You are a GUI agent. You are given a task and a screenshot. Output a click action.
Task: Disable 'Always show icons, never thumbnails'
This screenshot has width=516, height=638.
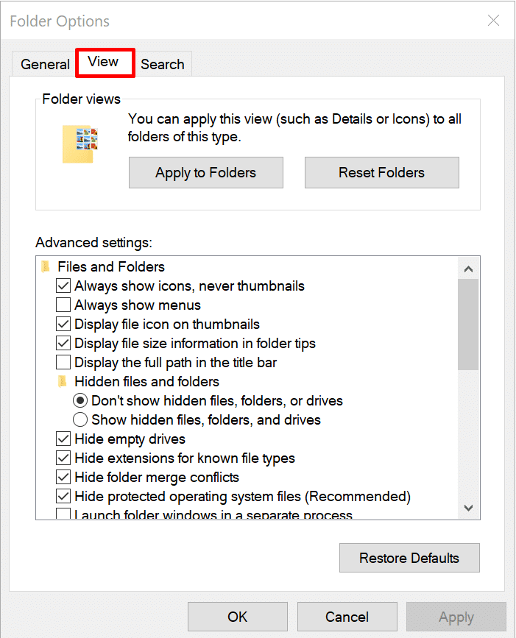(63, 286)
